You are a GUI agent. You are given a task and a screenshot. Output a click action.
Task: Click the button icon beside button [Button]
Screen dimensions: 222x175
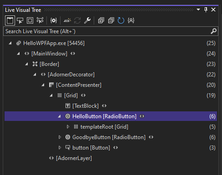click(x=68, y=148)
